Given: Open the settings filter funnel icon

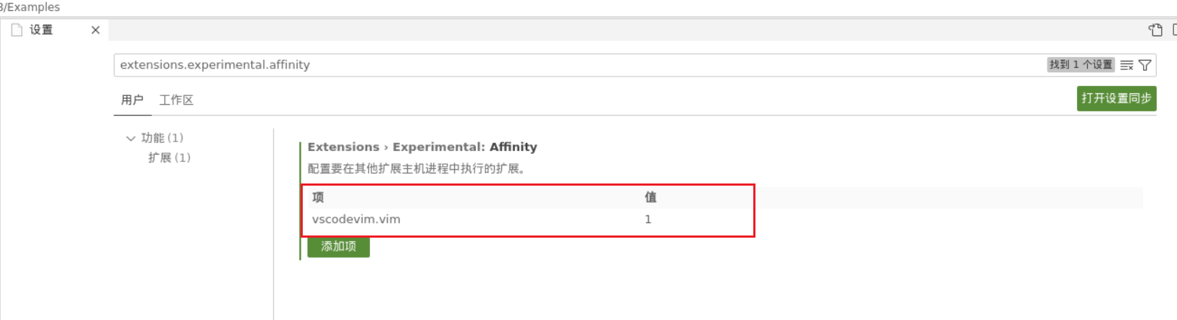Looking at the screenshot, I should pos(1145,65).
